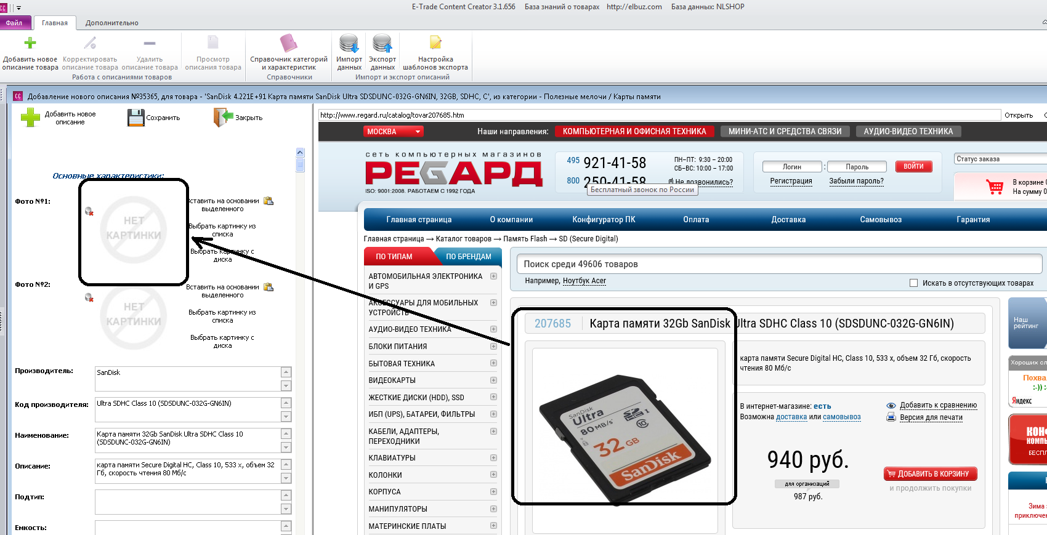Viewport: 1047px width, 535px height.
Task: Click paste icon next to Фото №1 'Вставить на основании выделенного'
Action: 269,201
